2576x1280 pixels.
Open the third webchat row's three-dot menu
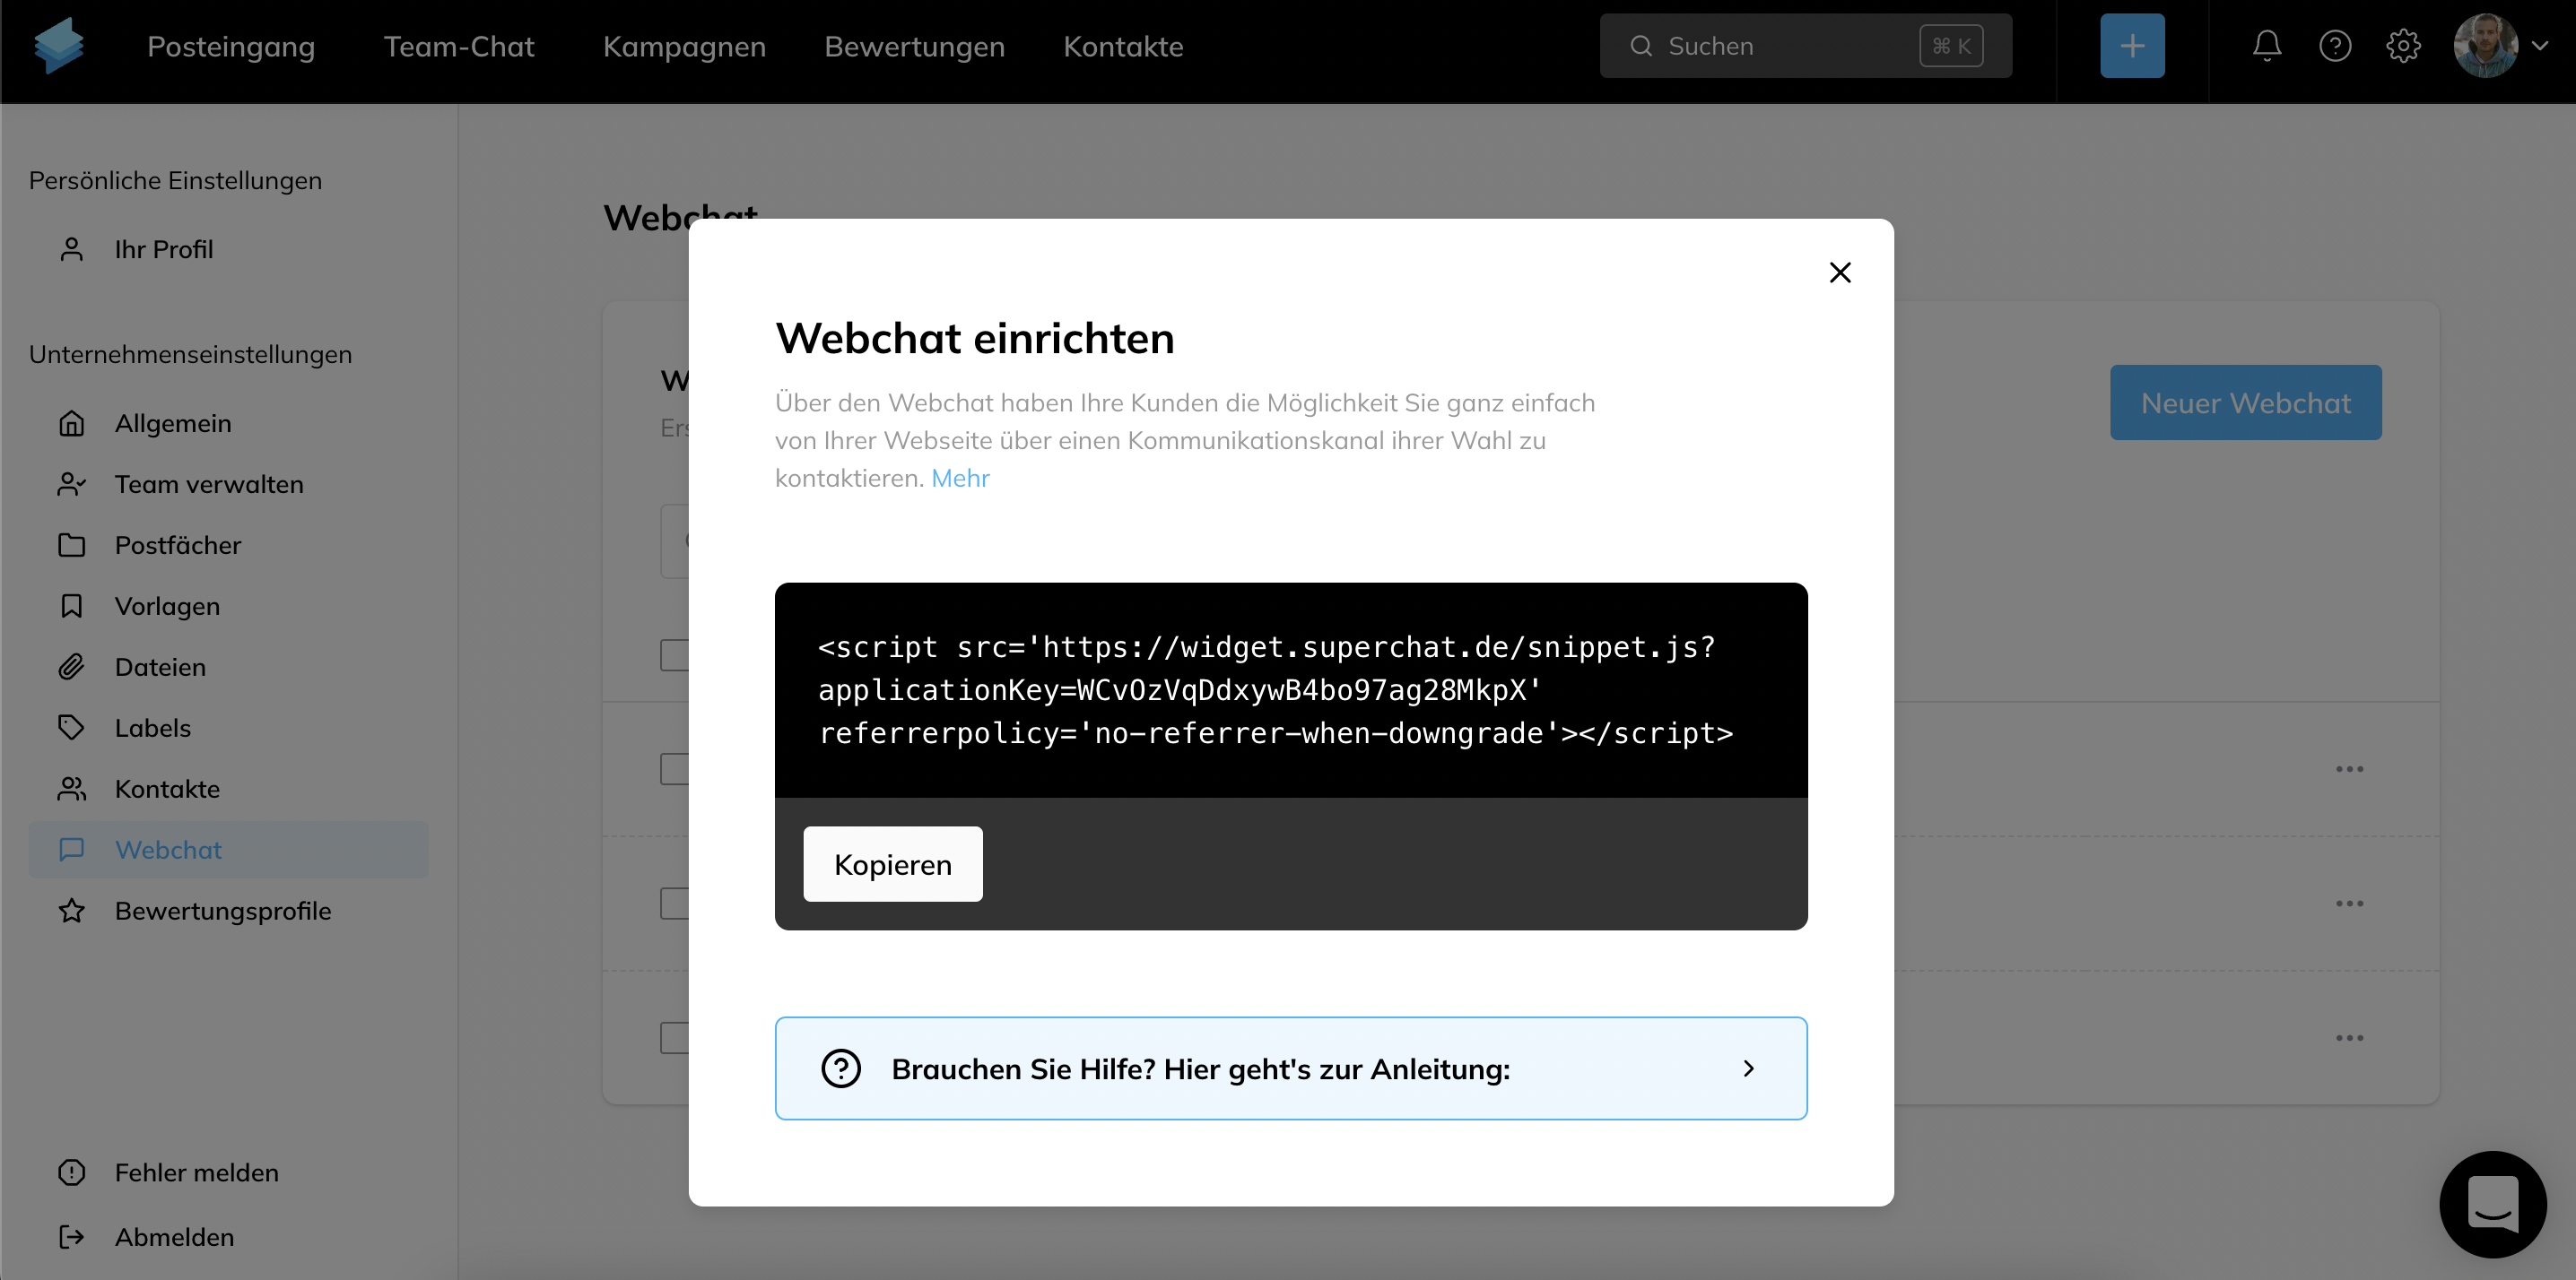pos(2350,1038)
